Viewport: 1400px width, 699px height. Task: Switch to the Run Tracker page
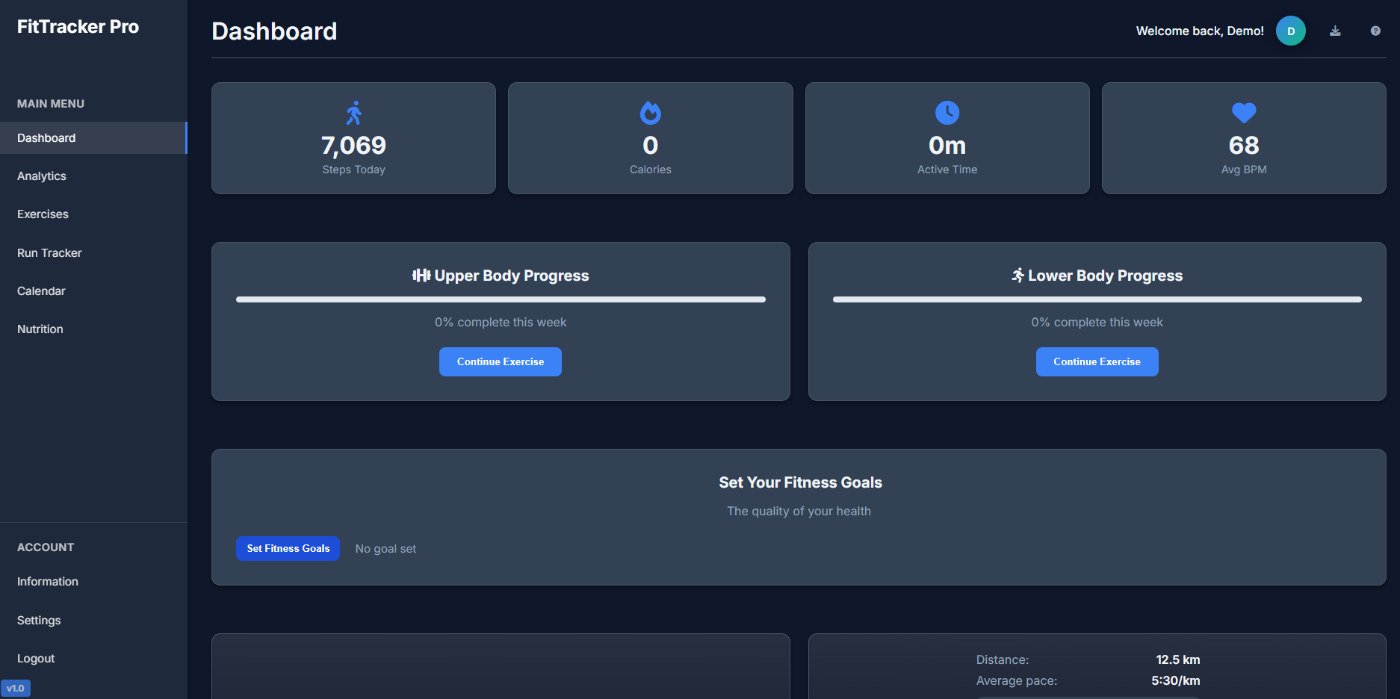click(x=49, y=252)
